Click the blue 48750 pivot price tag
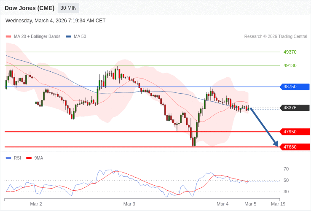The width and height of the screenshot is (311, 211). coord(295,87)
